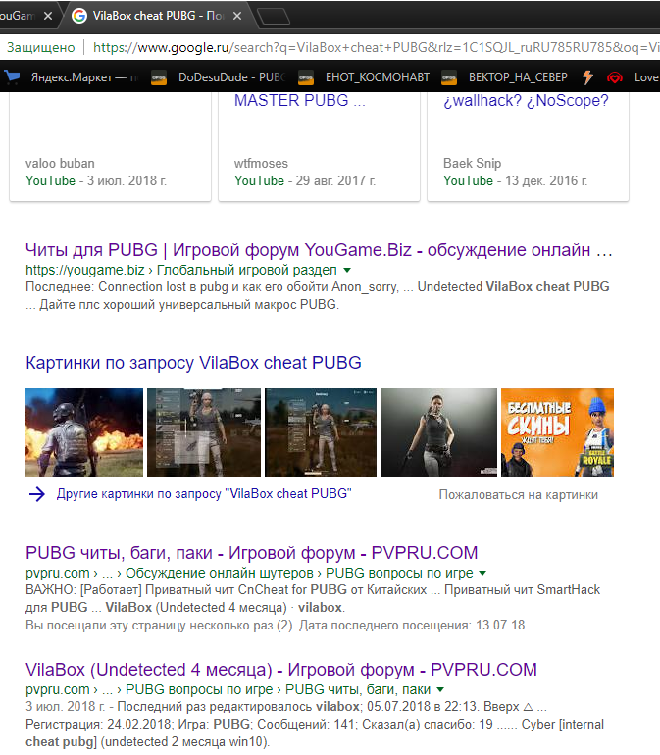Image resolution: width=660 pixels, height=755 pixels.
Task: Click 'Другие картинки по запросу' link
Action: point(204,494)
